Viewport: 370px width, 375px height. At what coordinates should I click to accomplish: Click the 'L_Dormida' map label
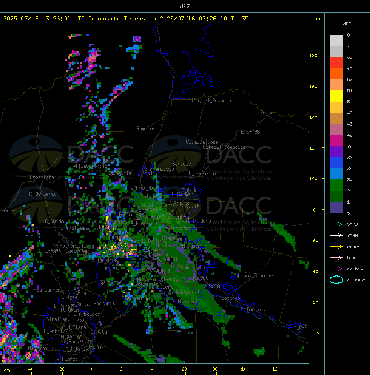tap(253, 310)
